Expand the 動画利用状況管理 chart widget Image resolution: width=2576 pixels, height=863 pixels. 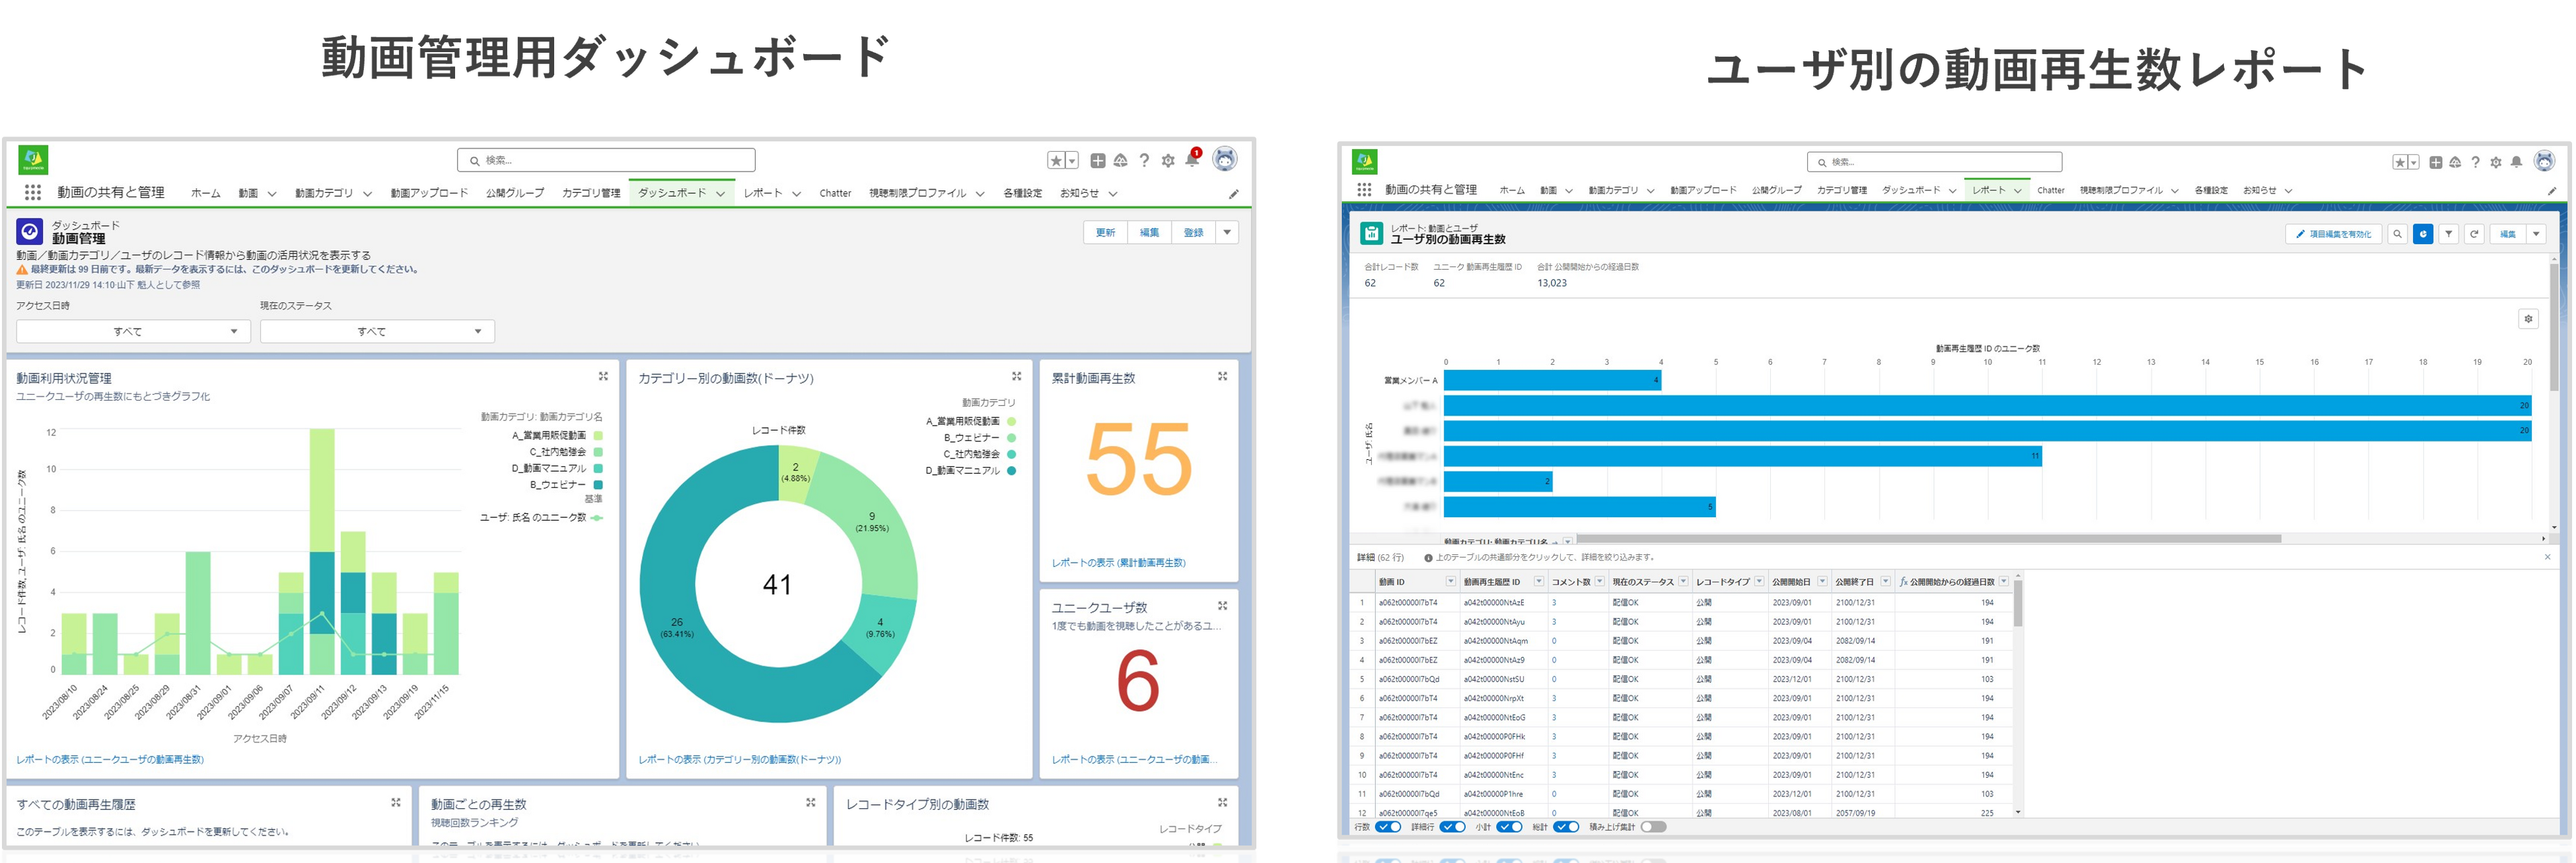click(x=603, y=377)
